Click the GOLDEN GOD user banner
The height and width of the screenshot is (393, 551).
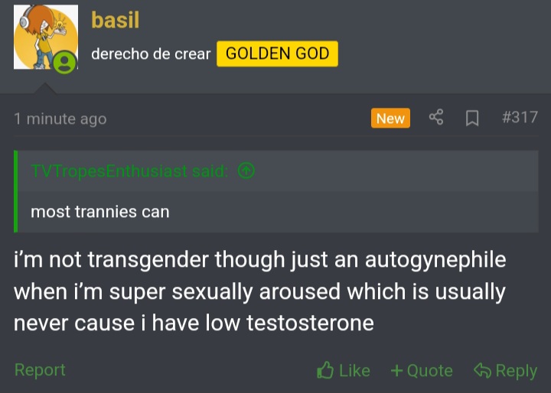coord(277,54)
